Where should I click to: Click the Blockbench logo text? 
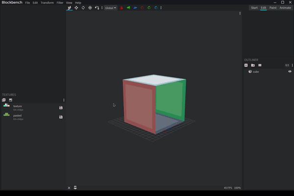tap(12, 2)
